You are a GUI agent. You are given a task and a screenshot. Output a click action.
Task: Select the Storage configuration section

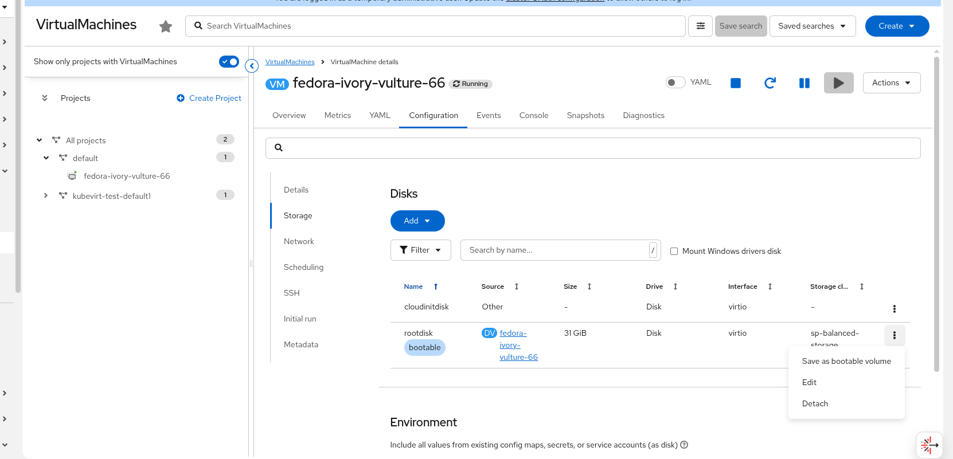coord(298,215)
